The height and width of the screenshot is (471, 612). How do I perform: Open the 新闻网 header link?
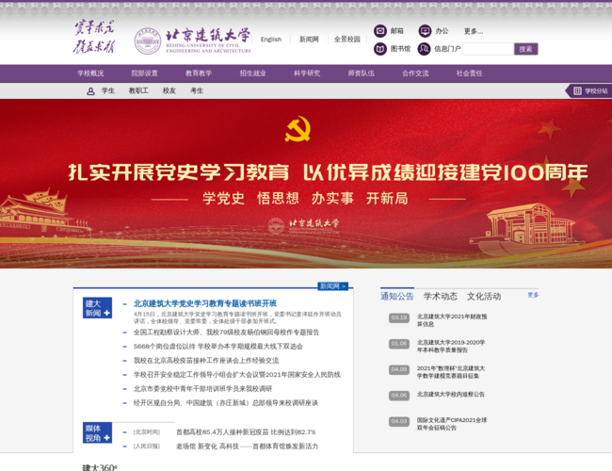309,39
